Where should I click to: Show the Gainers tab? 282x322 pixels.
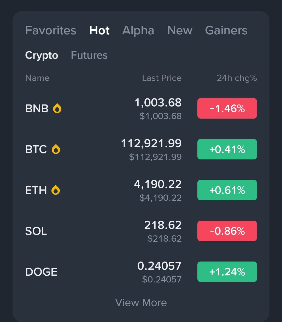click(x=226, y=30)
